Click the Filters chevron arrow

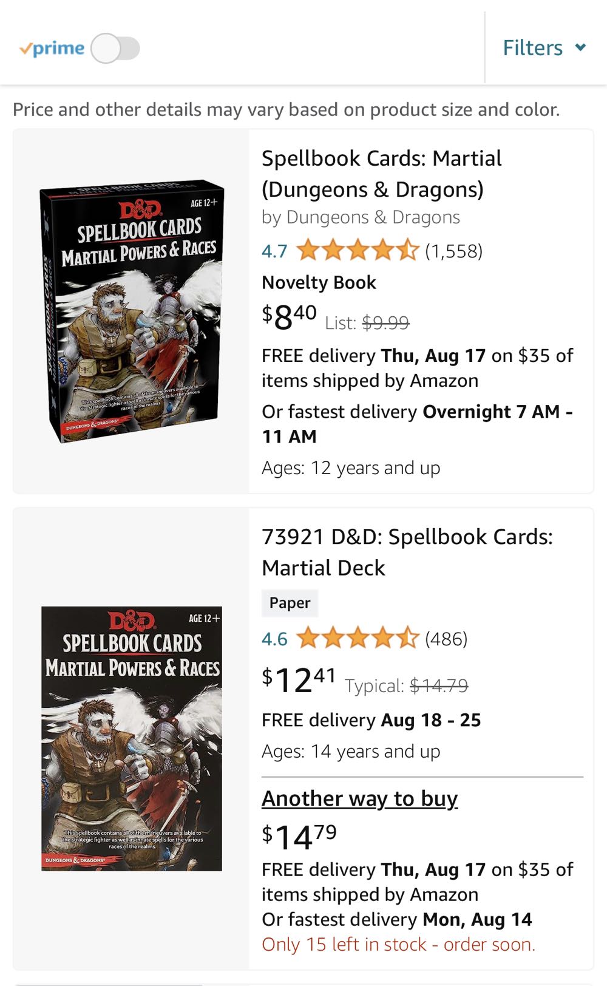coord(580,47)
